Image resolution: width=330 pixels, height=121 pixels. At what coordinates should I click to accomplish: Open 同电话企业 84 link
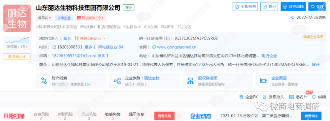[x=111, y=47]
